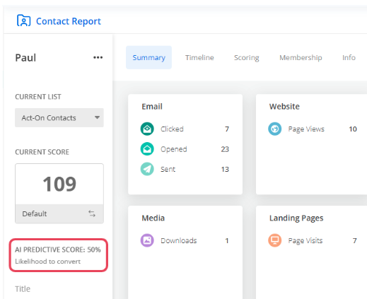Open the Default score selector bar

coord(59,213)
